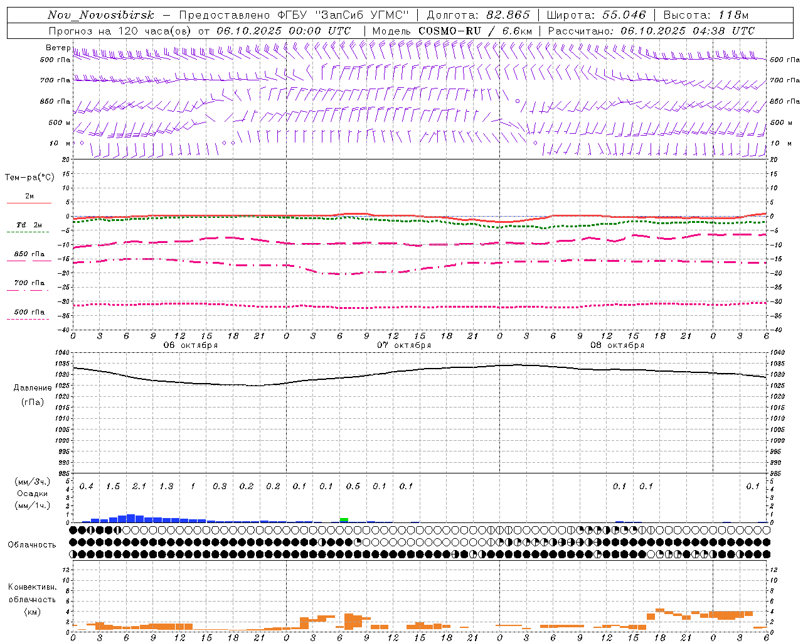Click the tallest blue precipitation bar
Image resolution: width=803 pixels, height=643 pixels.
click(130, 519)
